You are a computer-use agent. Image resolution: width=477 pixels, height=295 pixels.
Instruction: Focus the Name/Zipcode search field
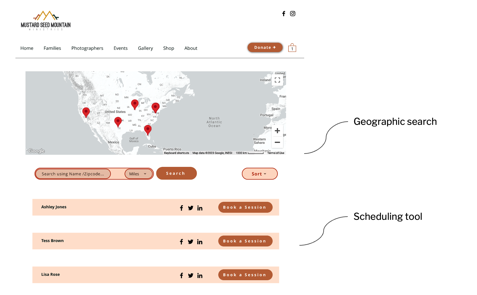coord(73,174)
